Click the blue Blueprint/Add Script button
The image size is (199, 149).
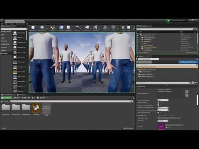coord(188,62)
